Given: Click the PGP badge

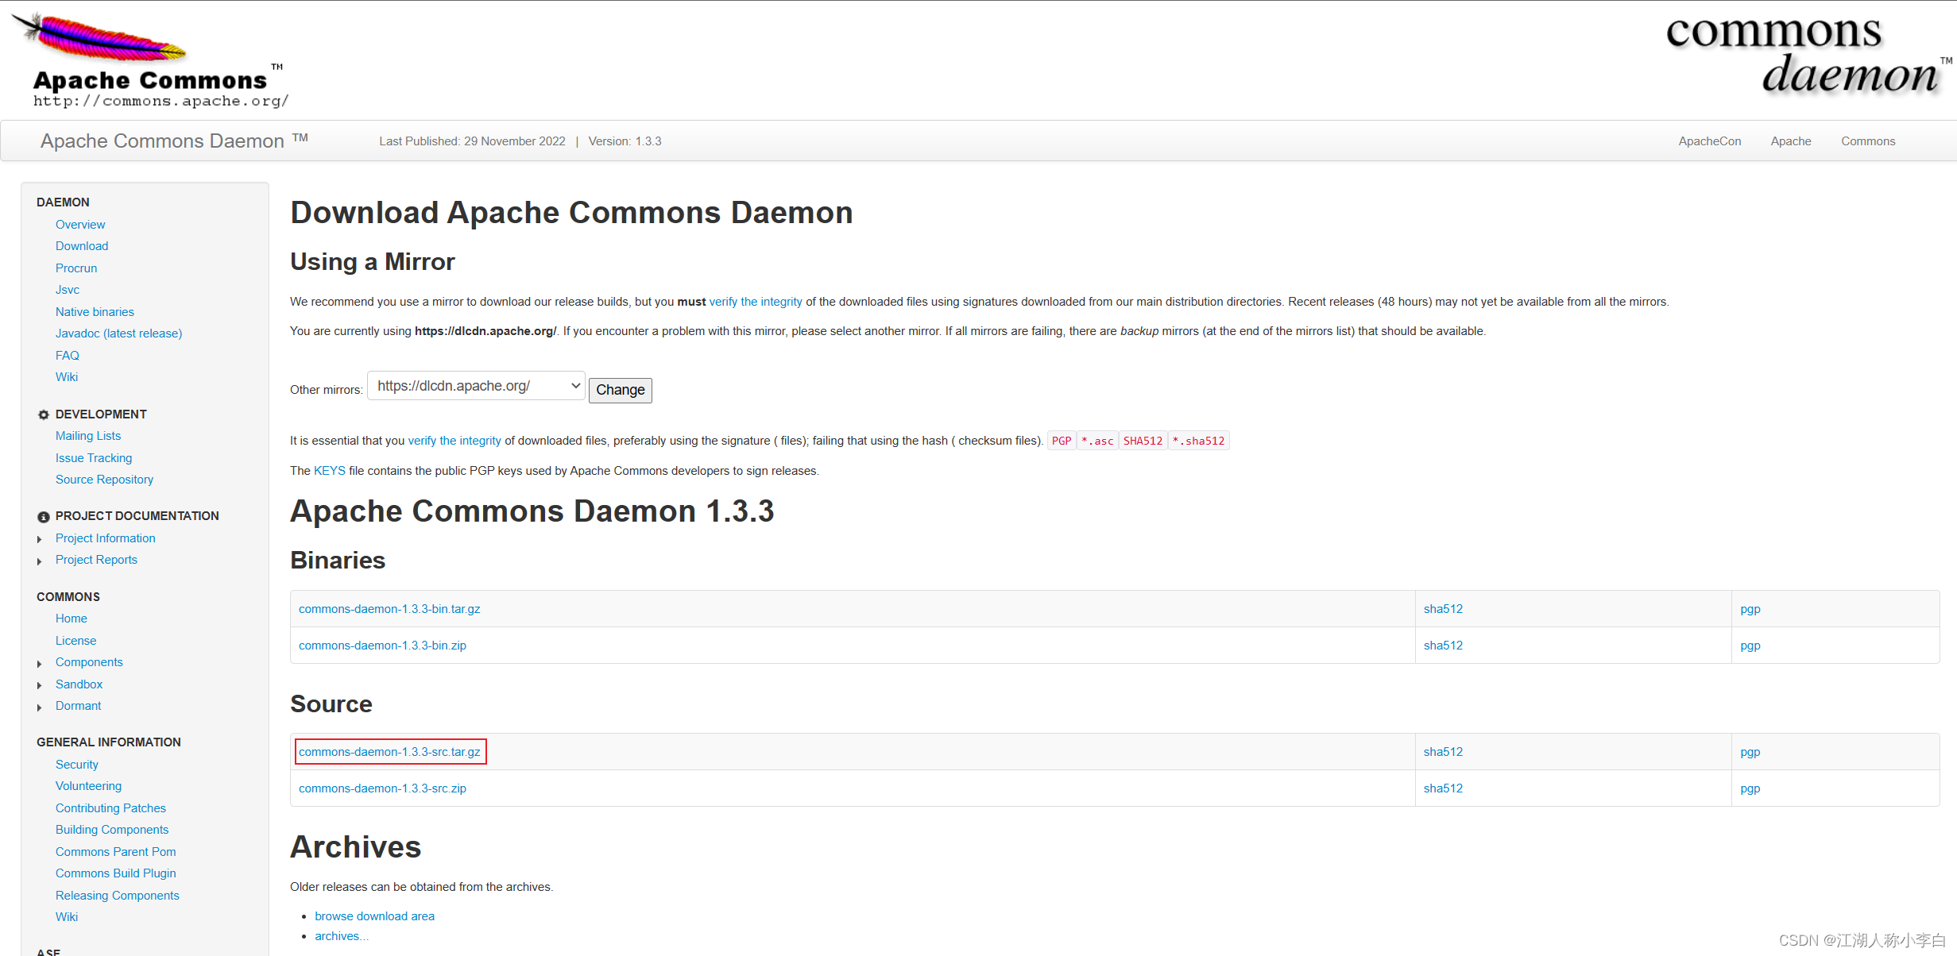Looking at the screenshot, I should point(1061,440).
